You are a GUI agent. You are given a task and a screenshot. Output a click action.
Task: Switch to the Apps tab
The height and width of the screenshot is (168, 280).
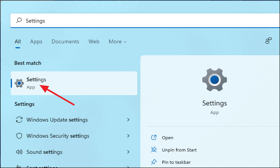(36, 41)
